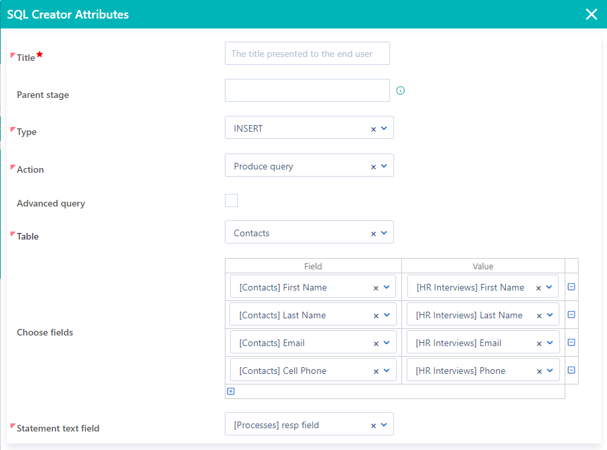
Task: Click the info icon beside Parent stage
Action: (x=400, y=90)
